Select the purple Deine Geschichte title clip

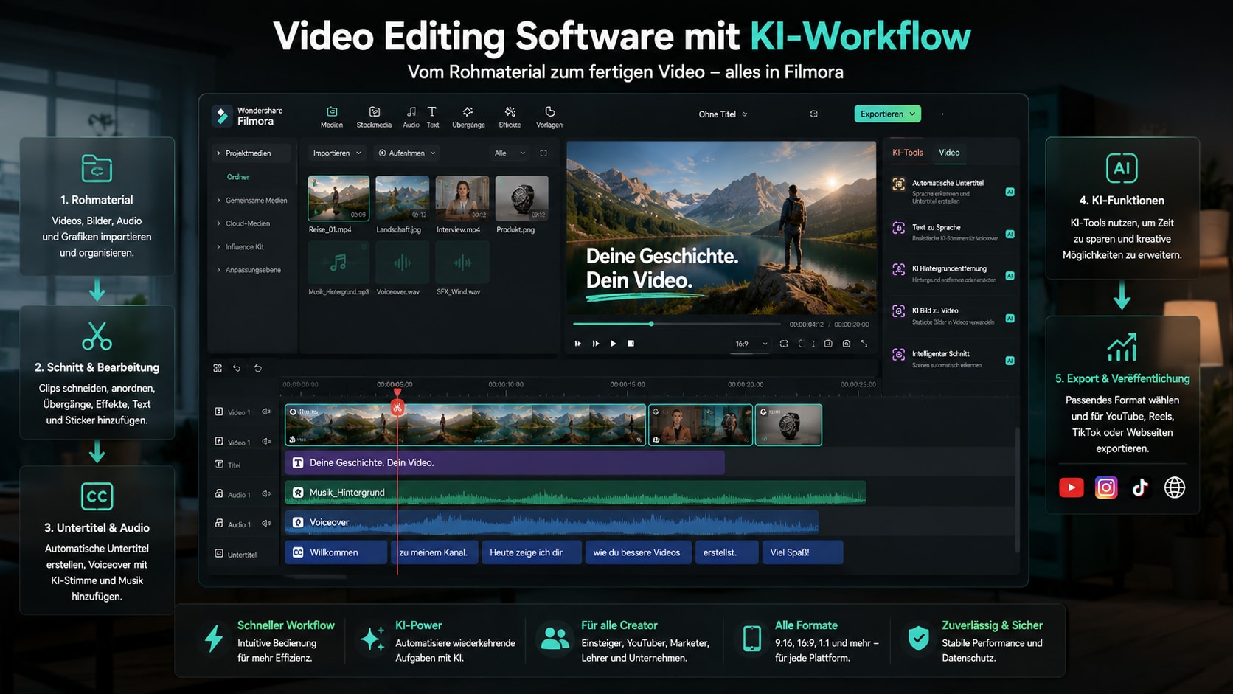click(504, 462)
